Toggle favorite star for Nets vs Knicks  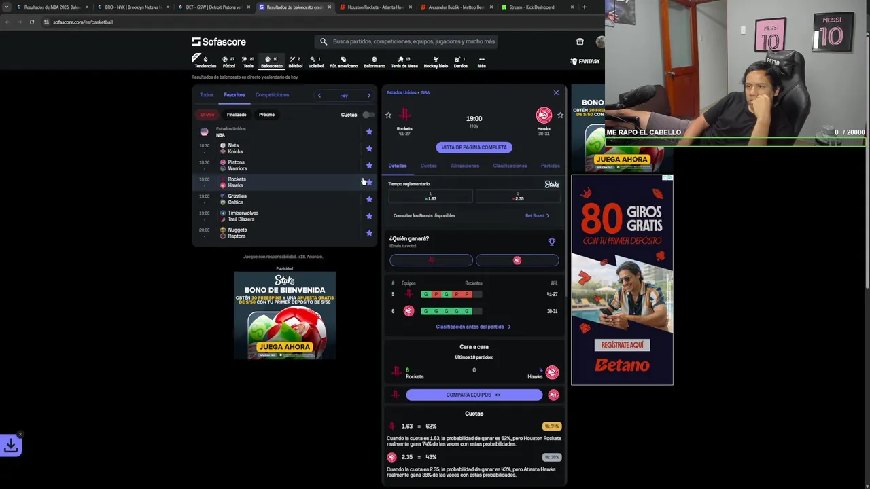[369, 149]
